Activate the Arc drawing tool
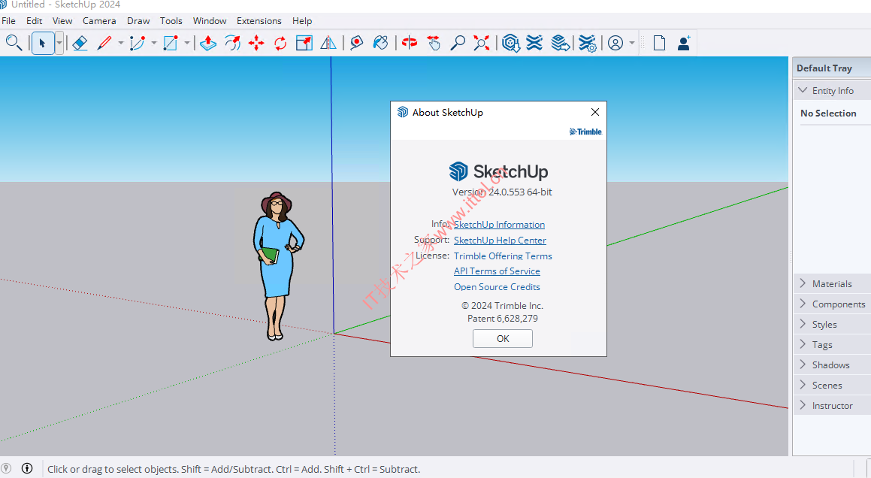Image resolution: width=871 pixels, height=478 pixels. 138,43
